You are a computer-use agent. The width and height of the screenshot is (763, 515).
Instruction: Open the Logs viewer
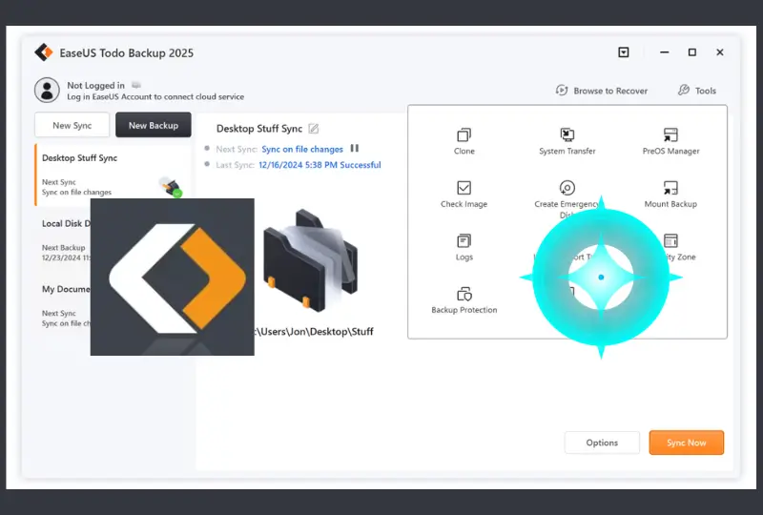pyautogui.click(x=464, y=247)
